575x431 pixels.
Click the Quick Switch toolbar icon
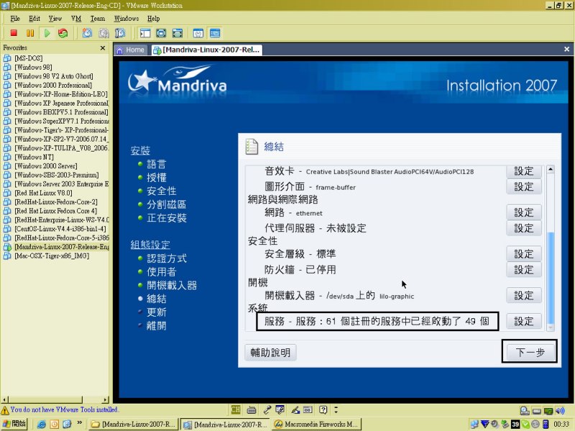[177, 33]
